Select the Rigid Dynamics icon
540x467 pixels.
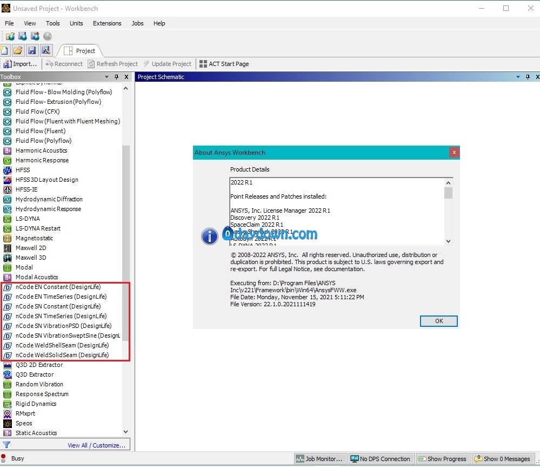pyautogui.click(x=7, y=404)
